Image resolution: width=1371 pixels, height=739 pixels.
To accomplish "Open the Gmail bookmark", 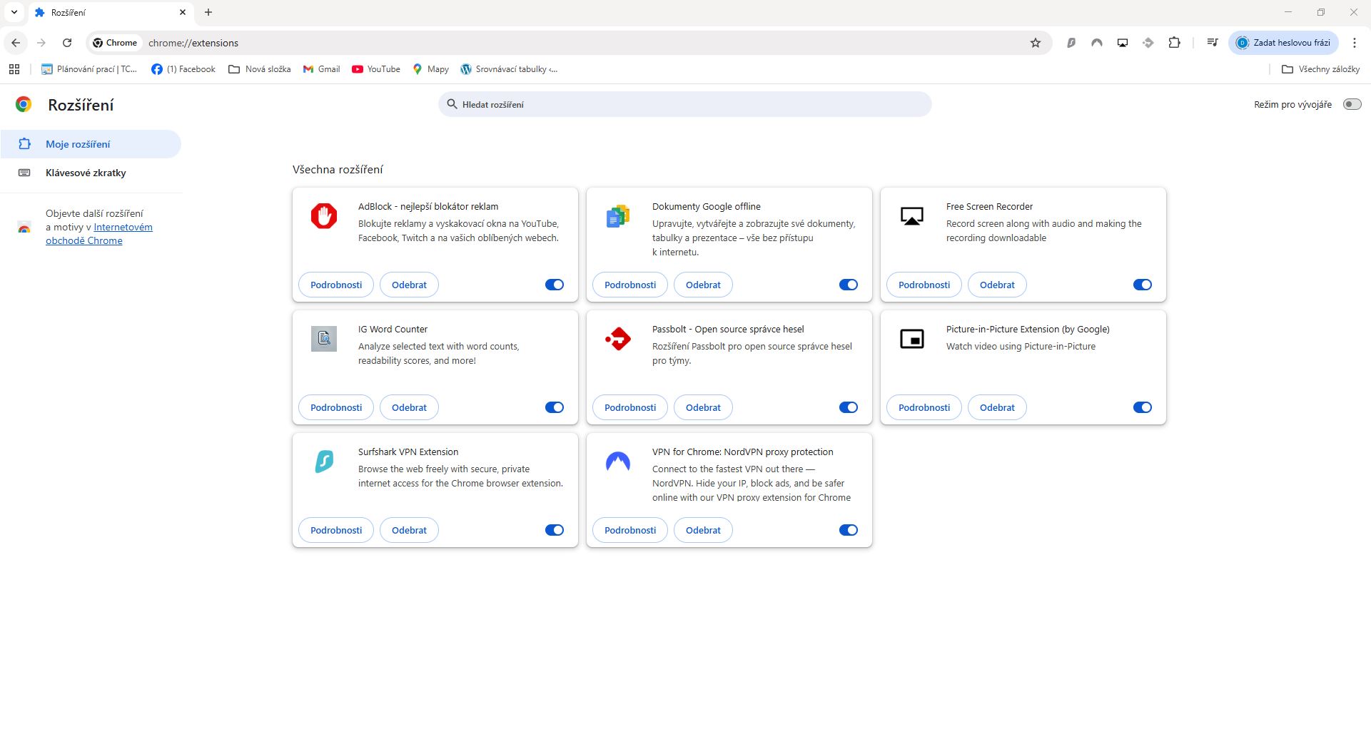I will click(321, 69).
